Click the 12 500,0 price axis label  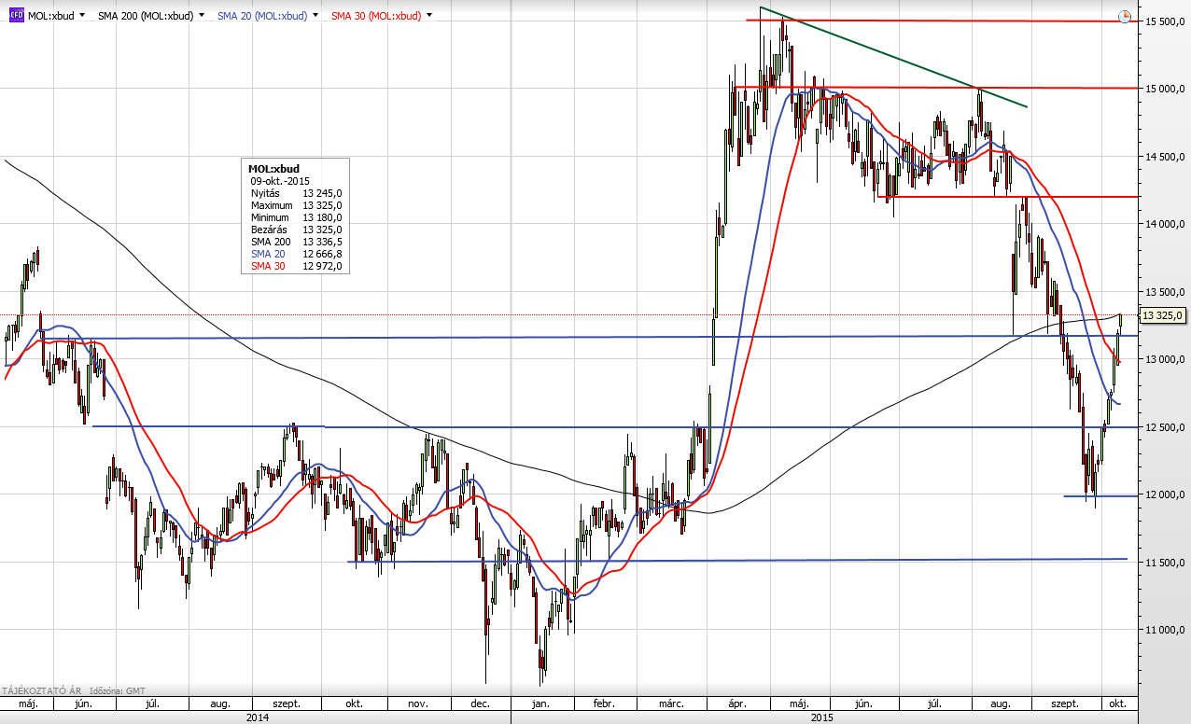(x=1163, y=427)
